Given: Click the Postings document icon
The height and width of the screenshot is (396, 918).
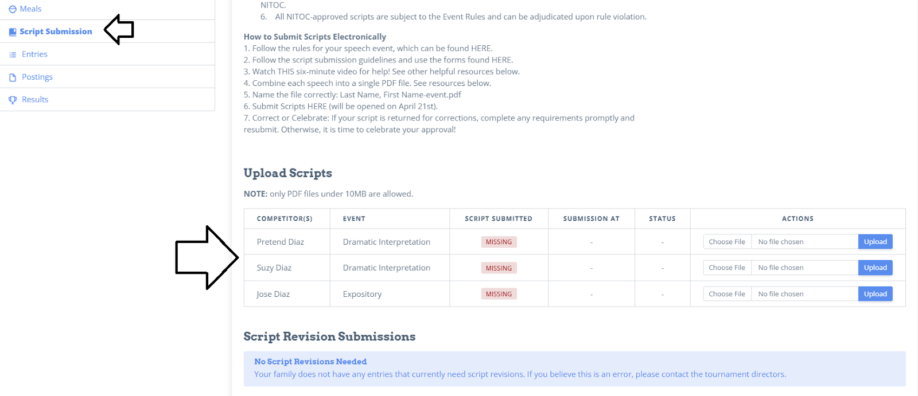Looking at the screenshot, I should [13, 76].
